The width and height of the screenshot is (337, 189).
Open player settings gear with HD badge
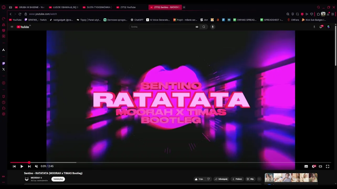coord(313,166)
